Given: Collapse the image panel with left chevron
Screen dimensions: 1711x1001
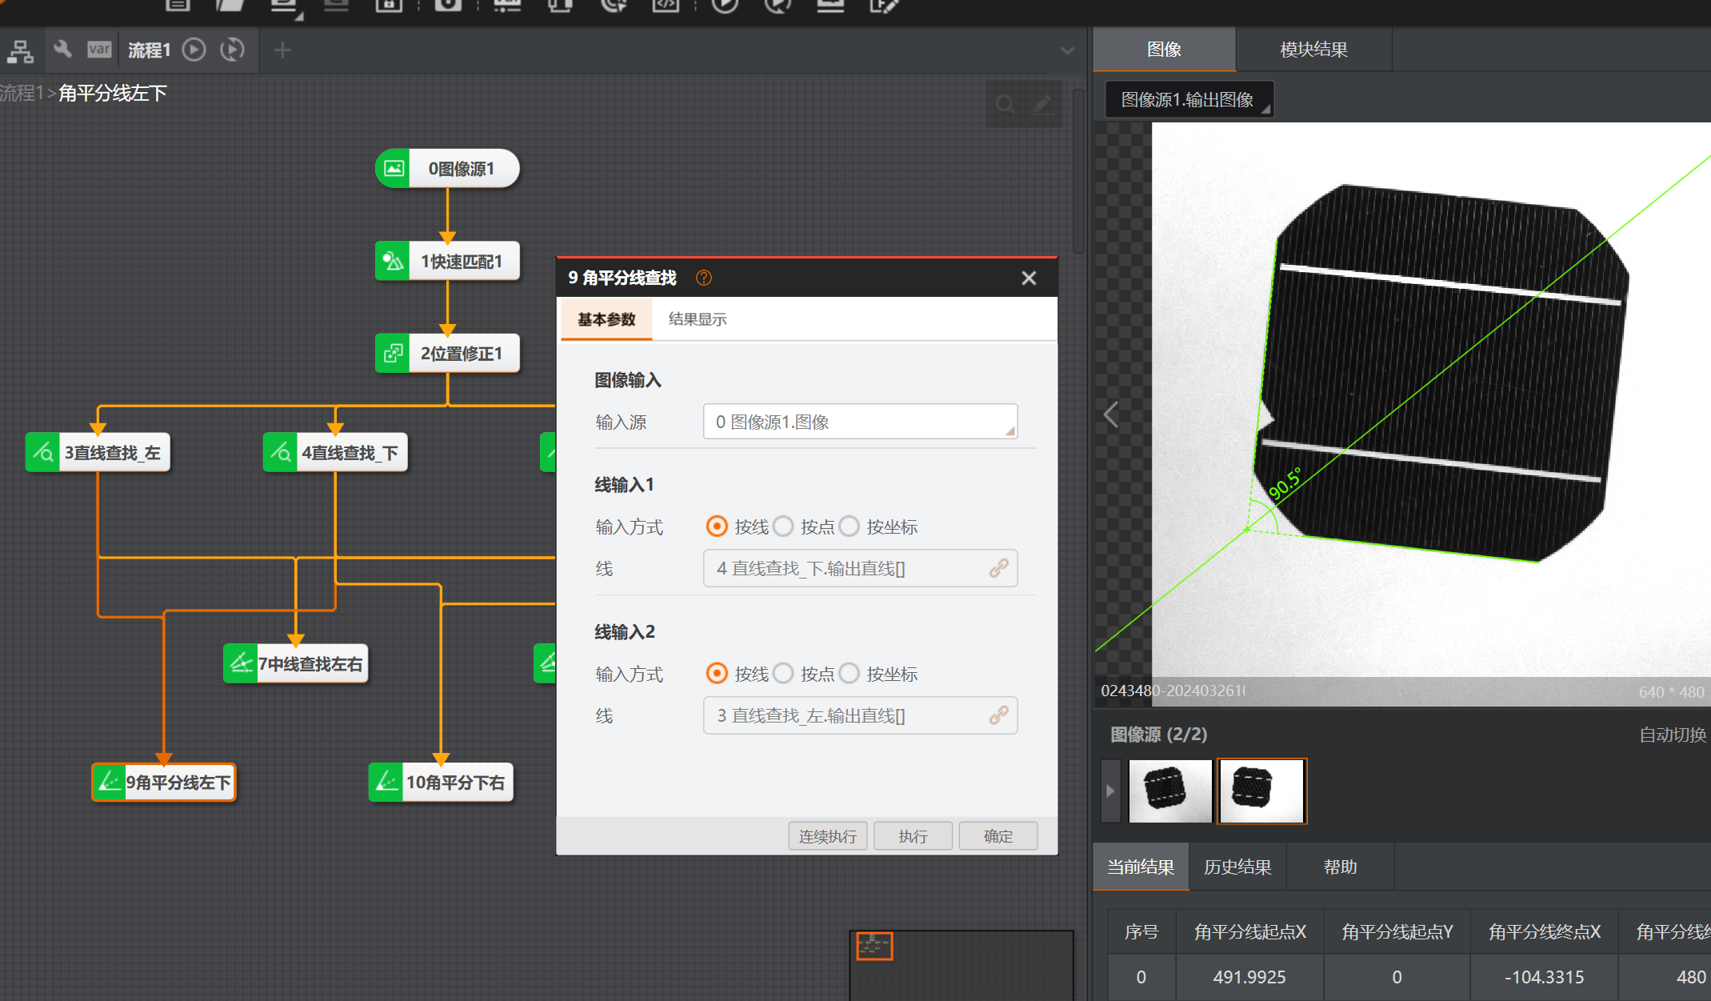Looking at the screenshot, I should [1111, 414].
